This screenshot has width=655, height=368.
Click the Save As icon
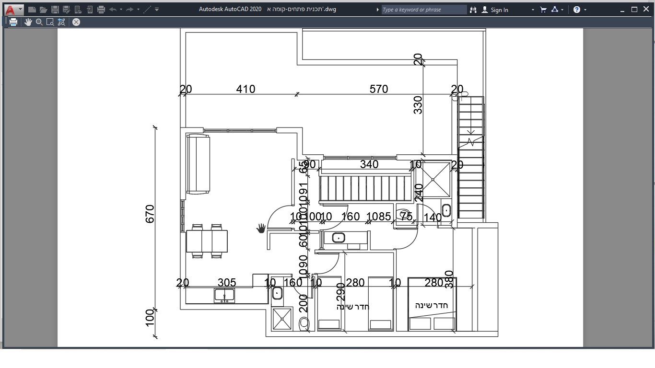point(66,10)
